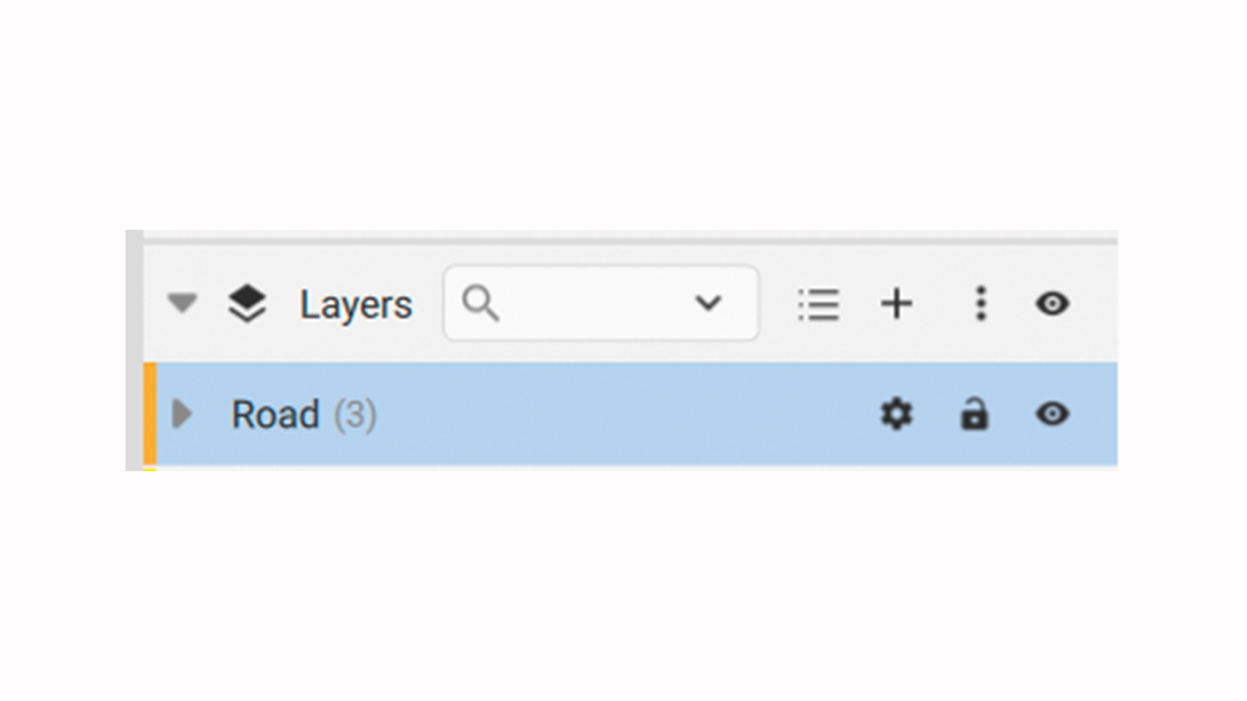Open the three-dot more options menu
This screenshot has height=701, width=1247.
(981, 303)
